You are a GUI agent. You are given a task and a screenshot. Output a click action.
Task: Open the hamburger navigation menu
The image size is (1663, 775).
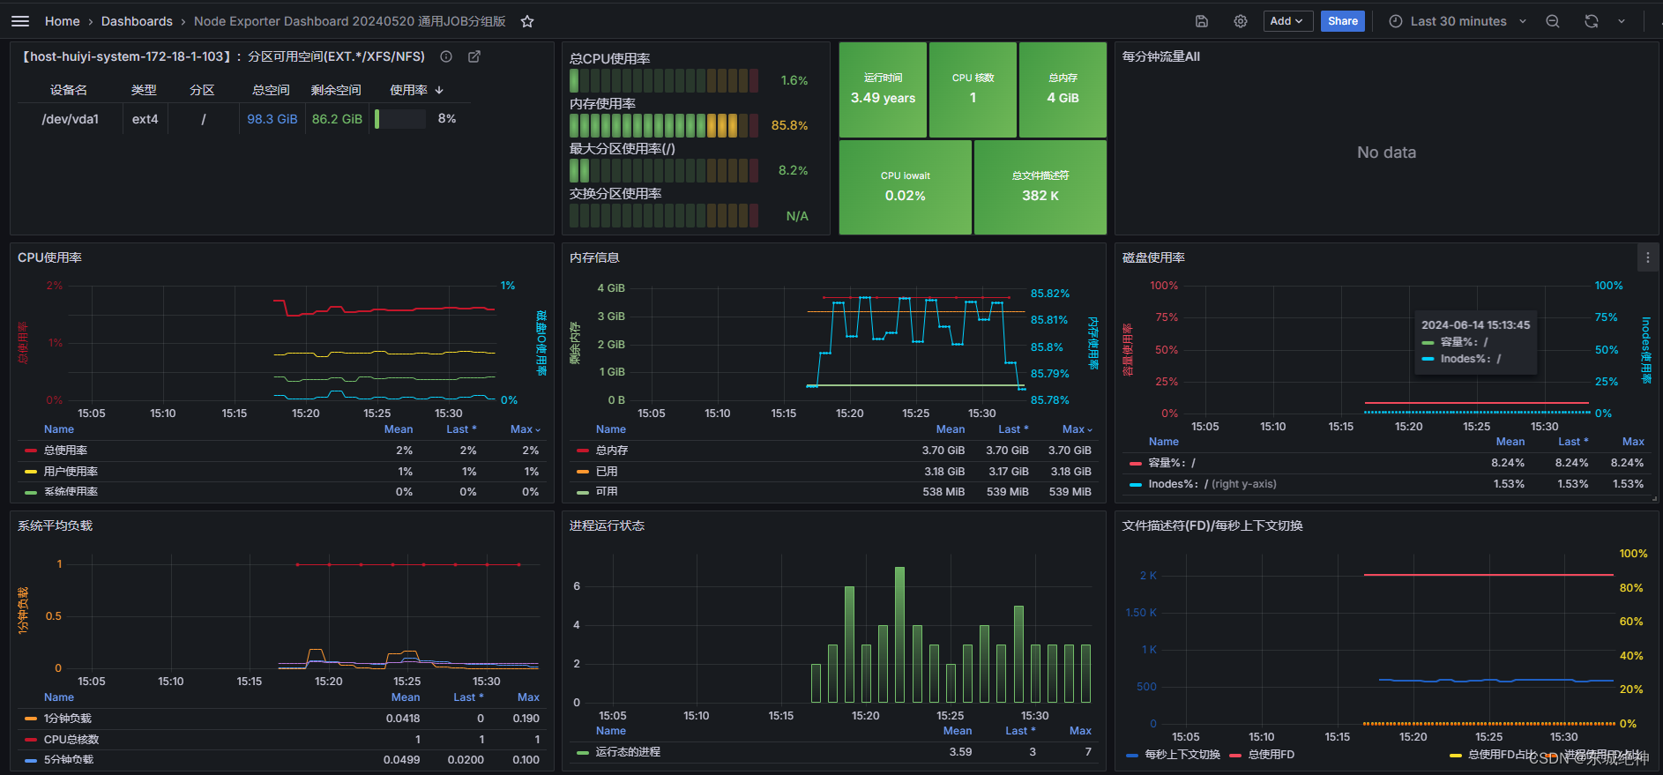click(20, 21)
